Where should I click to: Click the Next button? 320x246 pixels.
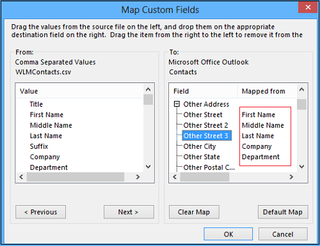point(129,212)
